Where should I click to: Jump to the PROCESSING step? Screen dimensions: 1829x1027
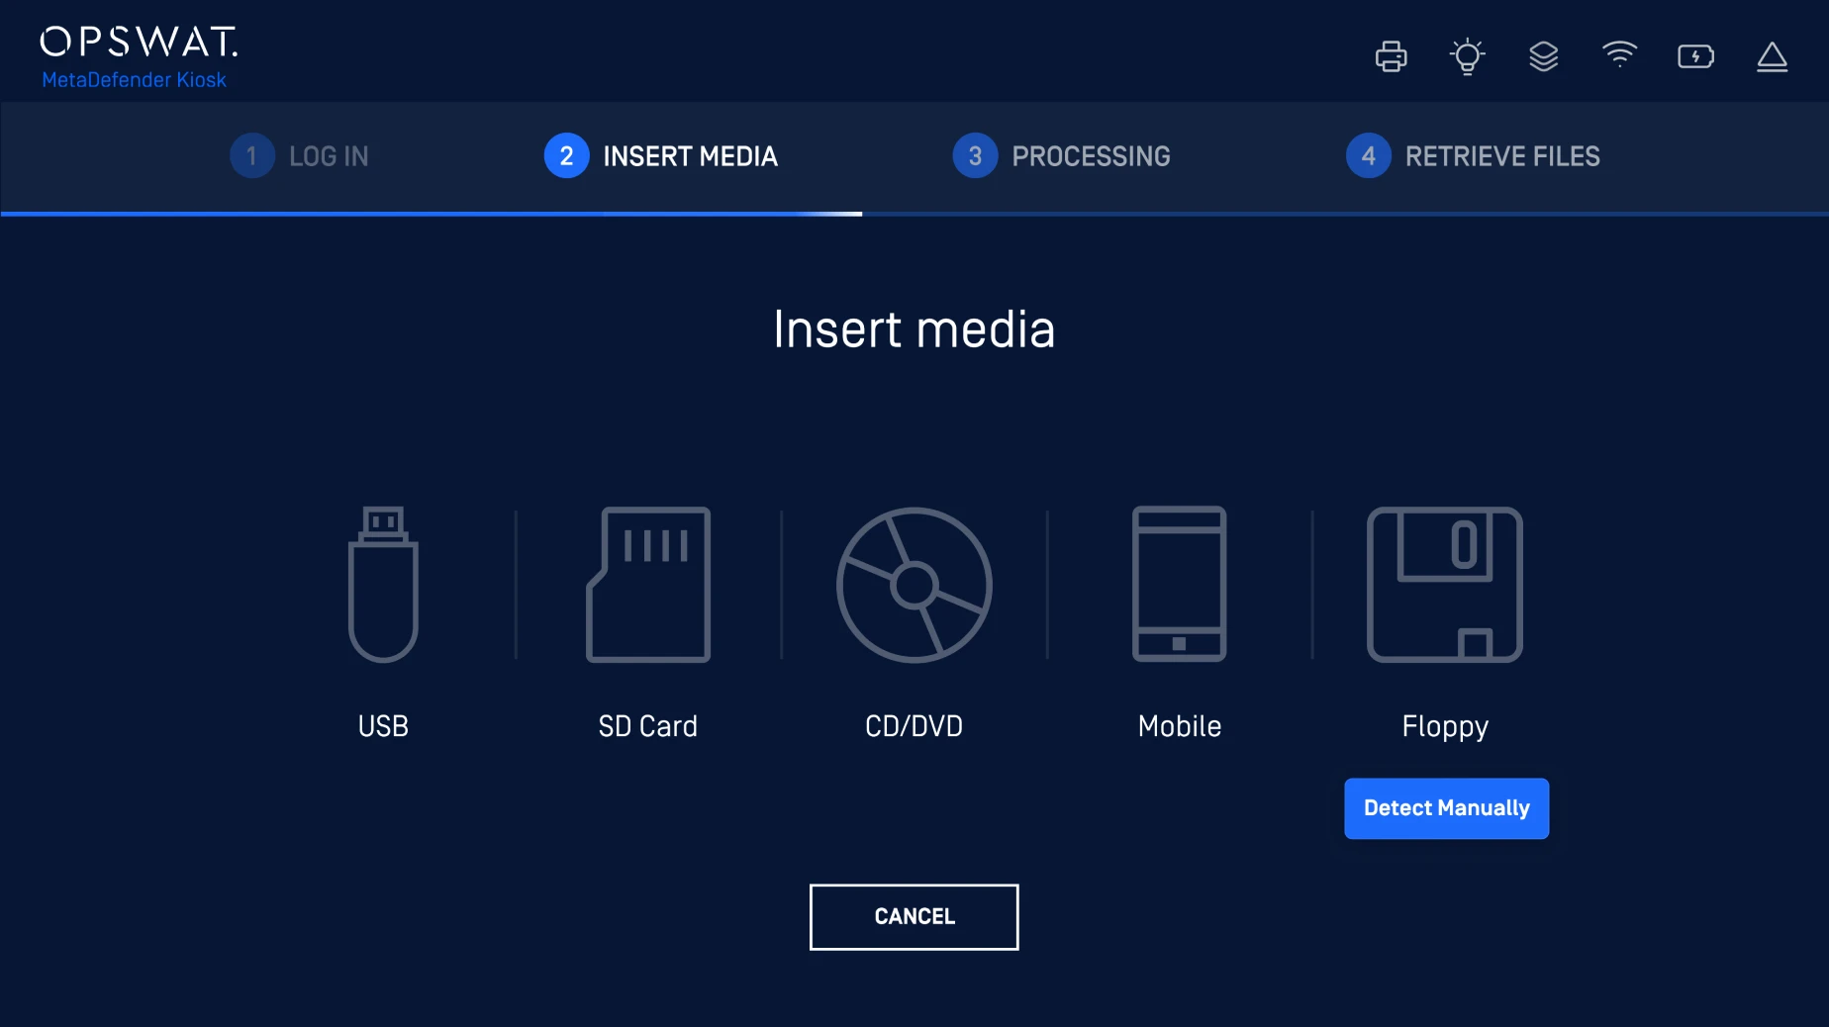(x=1061, y=156)
